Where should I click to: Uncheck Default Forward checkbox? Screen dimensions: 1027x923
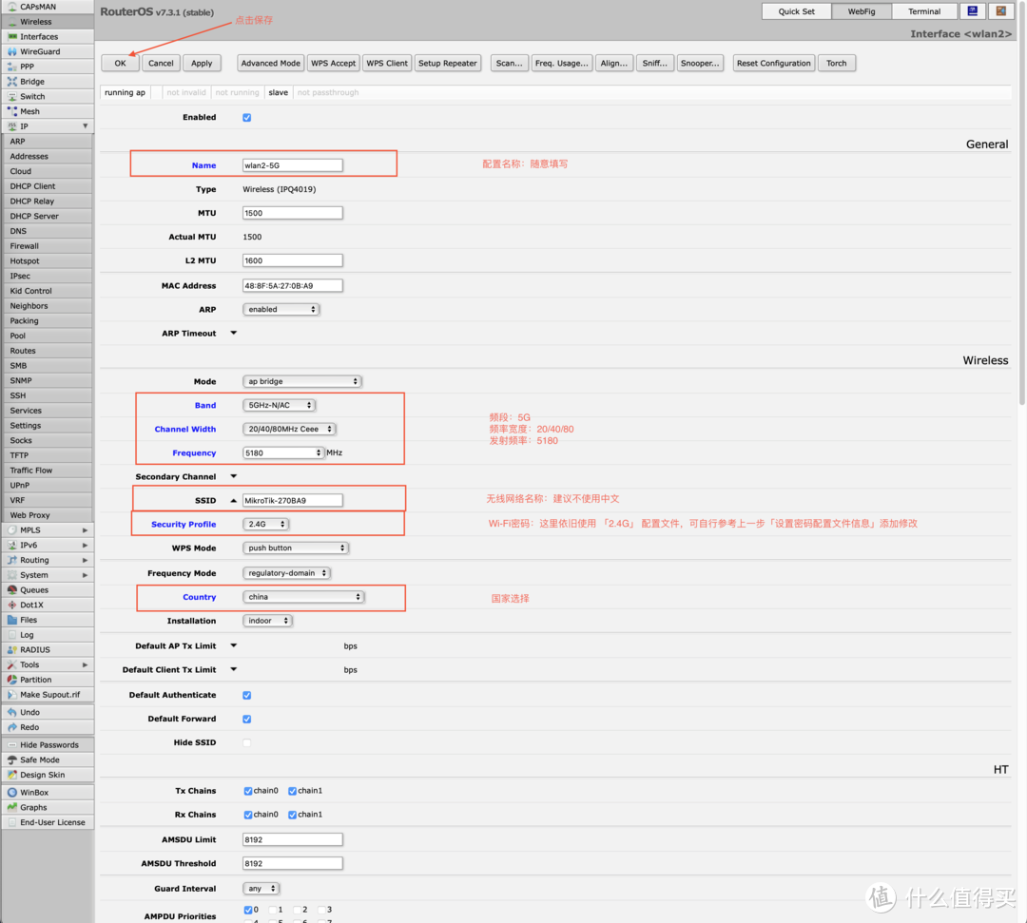pos(247,719)
